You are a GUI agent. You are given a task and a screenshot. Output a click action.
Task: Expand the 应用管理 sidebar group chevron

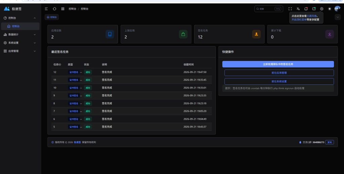(35, 51)
